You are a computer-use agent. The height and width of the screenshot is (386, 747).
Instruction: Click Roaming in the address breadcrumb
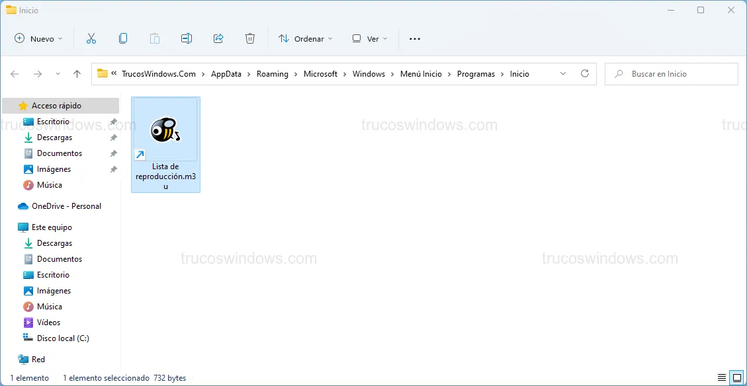pyautogui.click(x=273, y=74)
